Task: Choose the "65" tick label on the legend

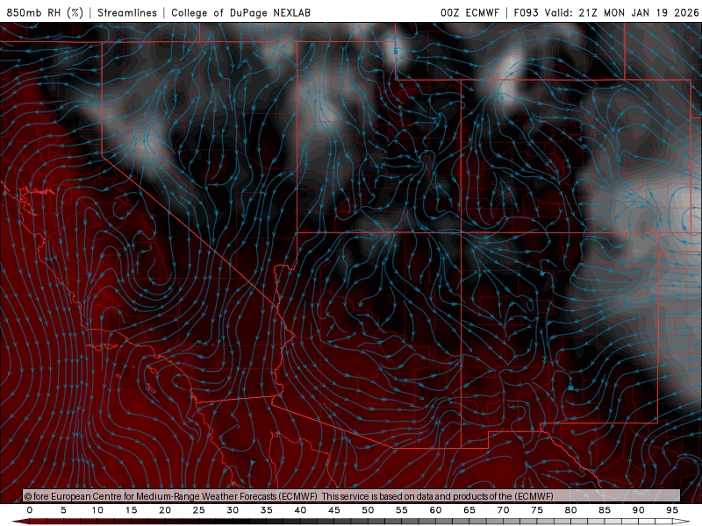Action: coord(469,510)
